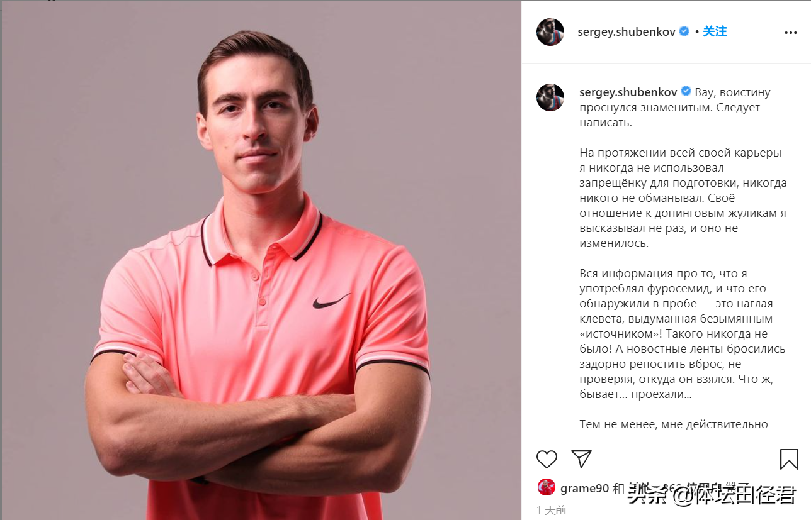811x520 pixels.
Task: Open header profile avatar of sergey.shubenkov
Action: (x=550, y=32)
